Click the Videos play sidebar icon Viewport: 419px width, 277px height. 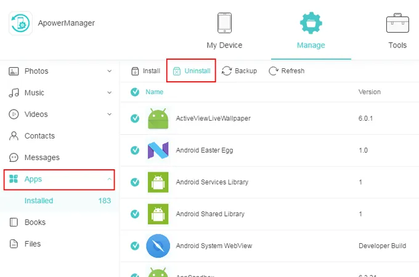tap(14, 114)
